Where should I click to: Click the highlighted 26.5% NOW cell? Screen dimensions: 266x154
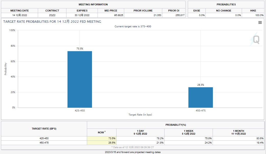[102, 143]
